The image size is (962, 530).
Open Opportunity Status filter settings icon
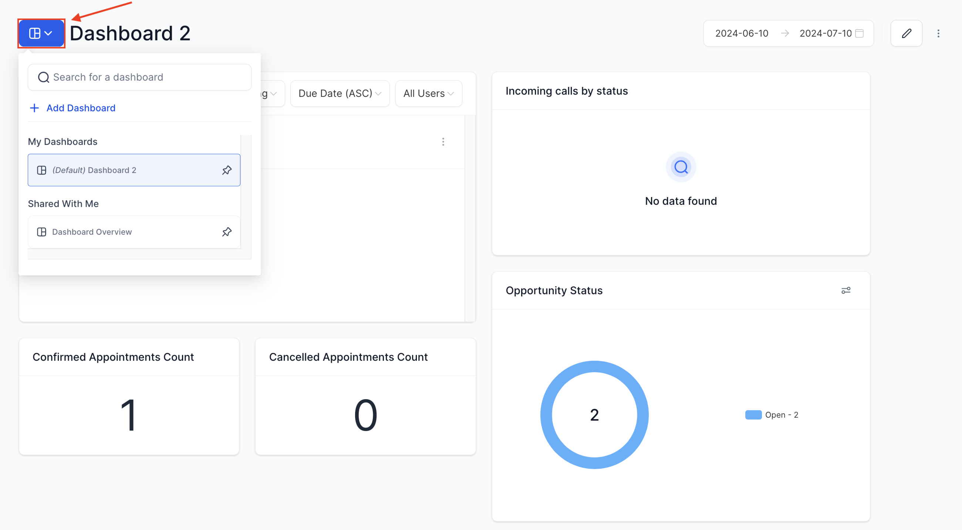point(846,291)
